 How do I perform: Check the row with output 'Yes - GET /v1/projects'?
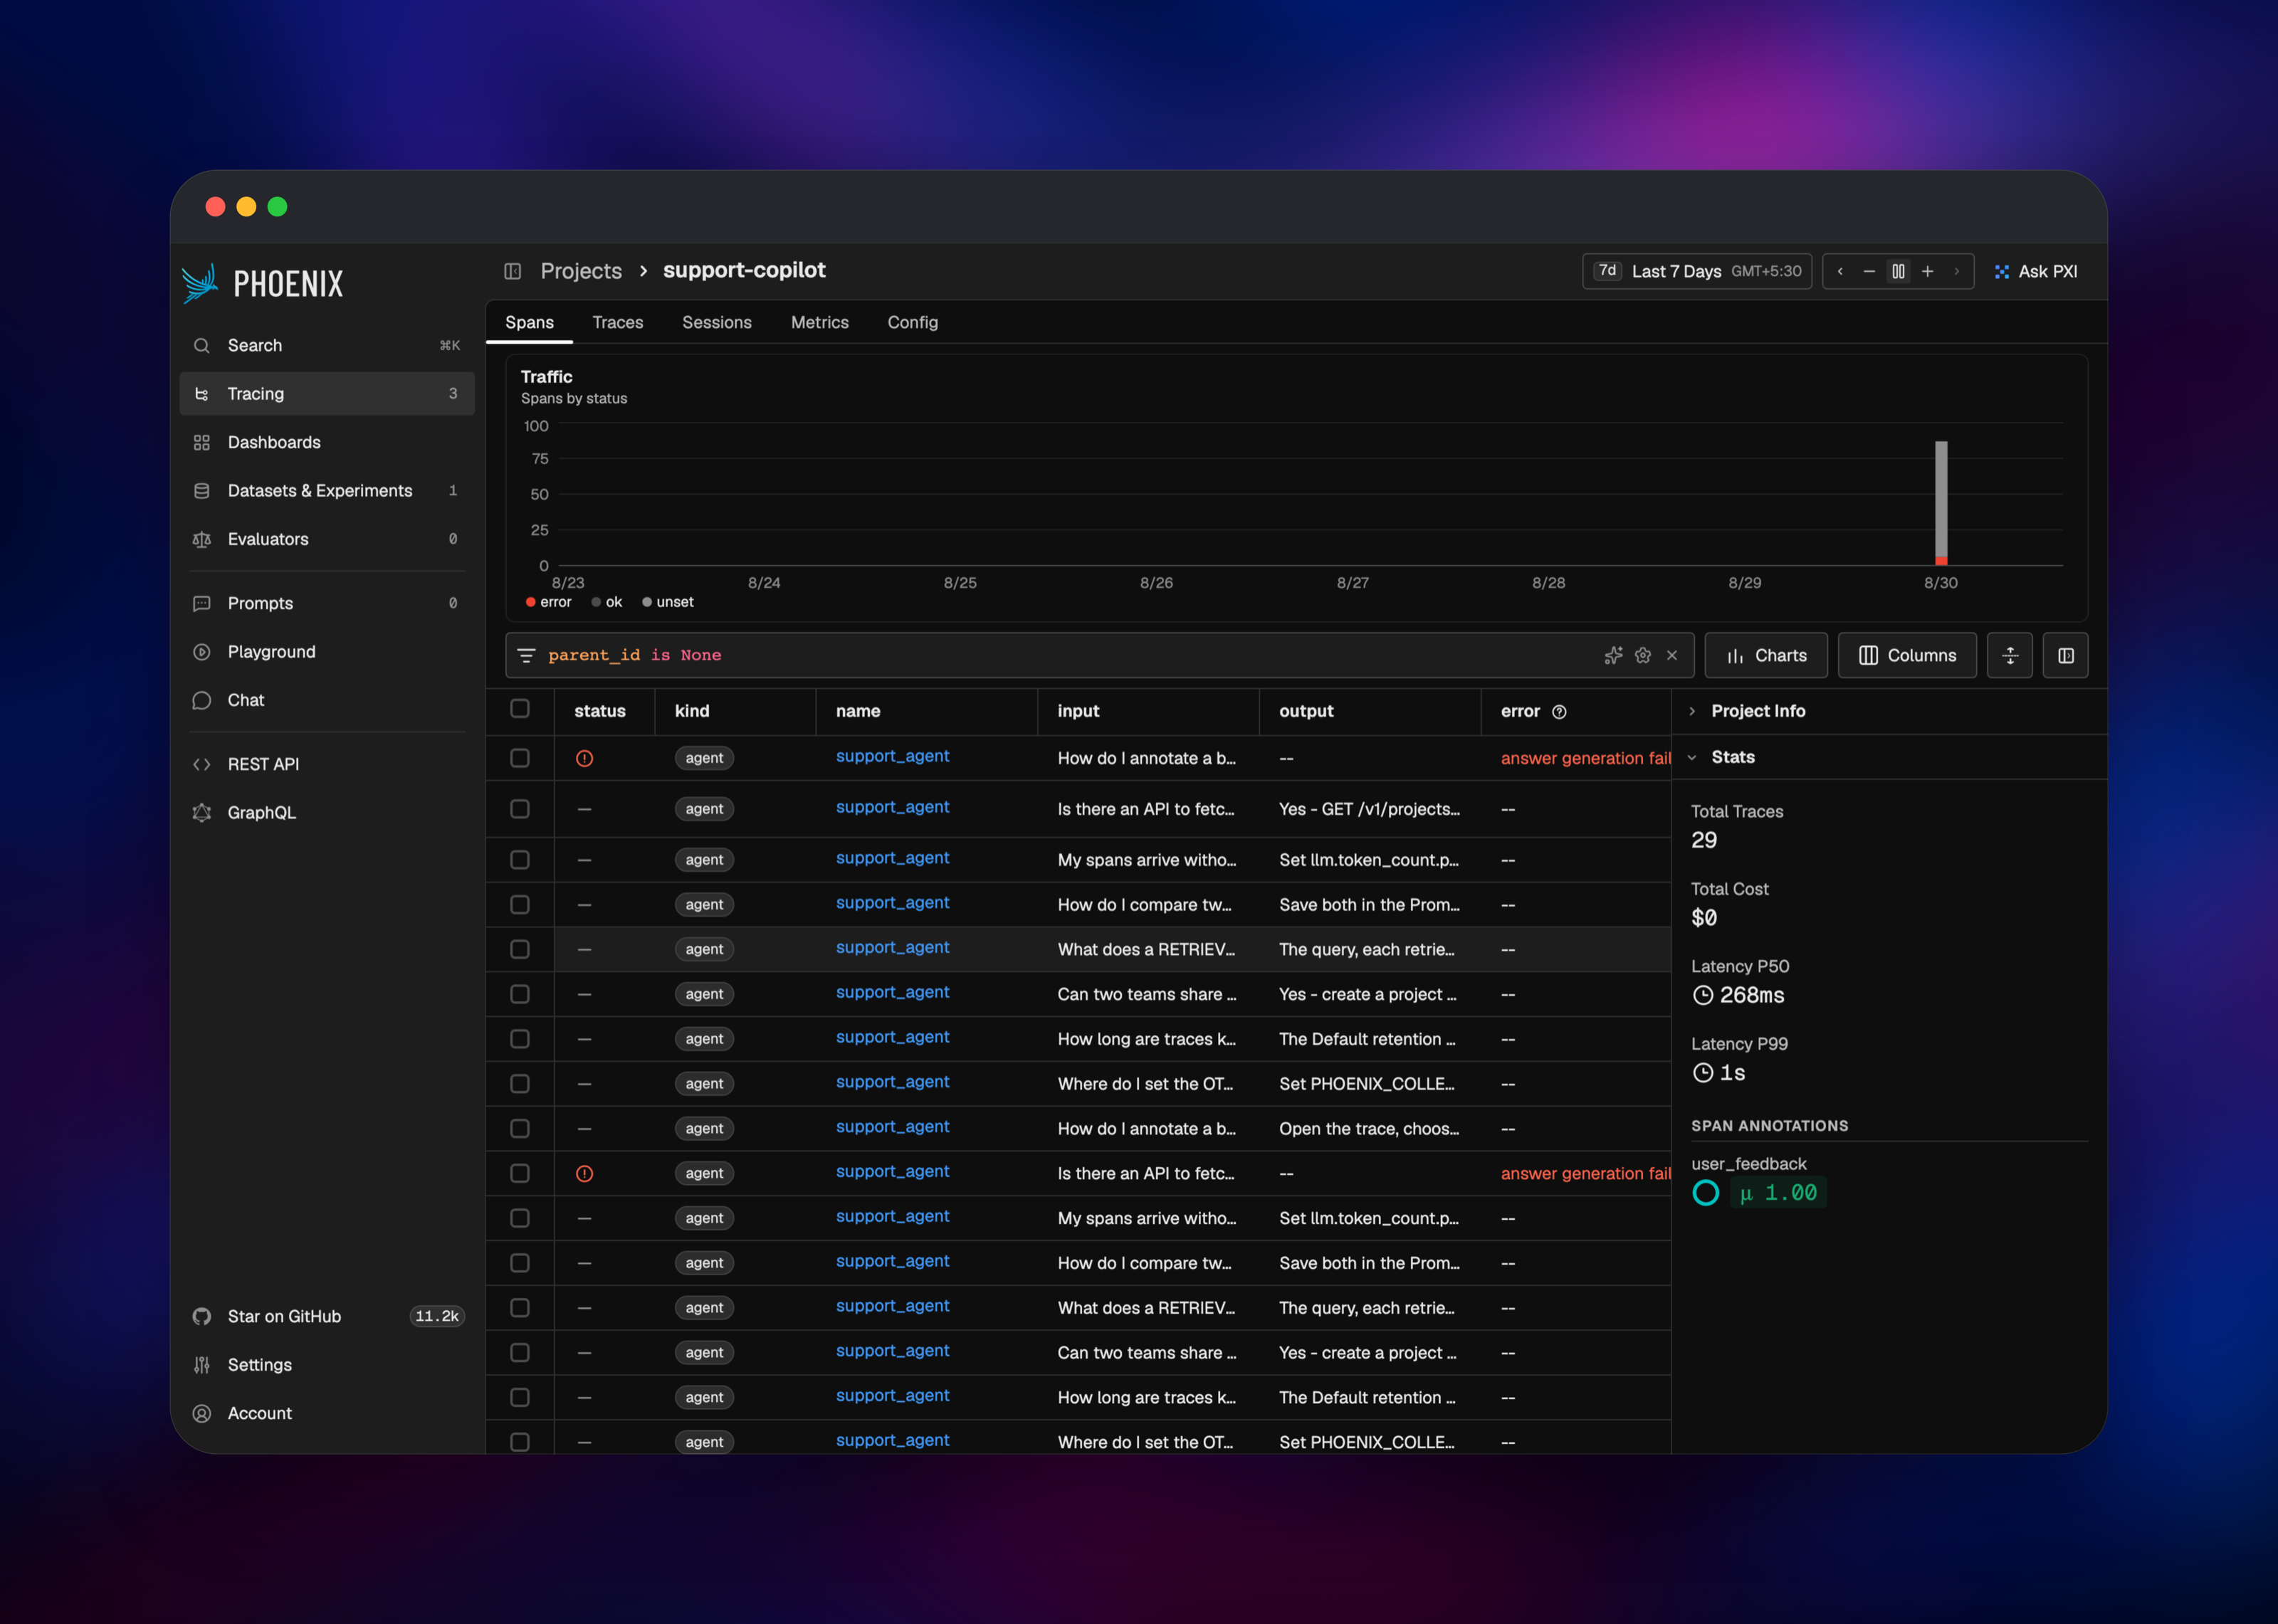pos(520,808)
